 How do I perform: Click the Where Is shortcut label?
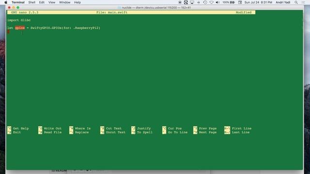[x=83, y=129]
